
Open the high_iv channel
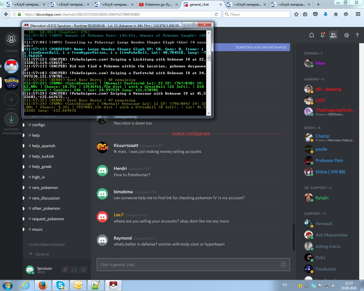(x=38, y=177)
